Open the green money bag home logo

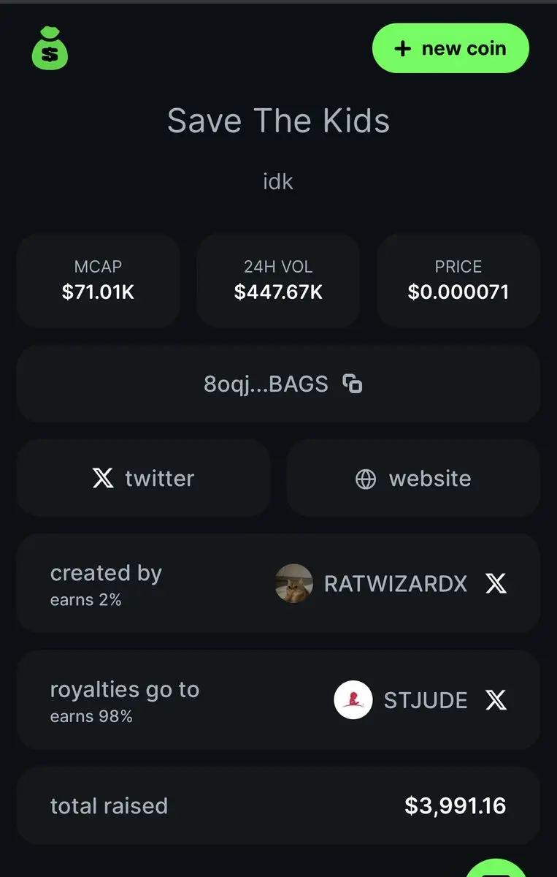[x=50, y=48]
